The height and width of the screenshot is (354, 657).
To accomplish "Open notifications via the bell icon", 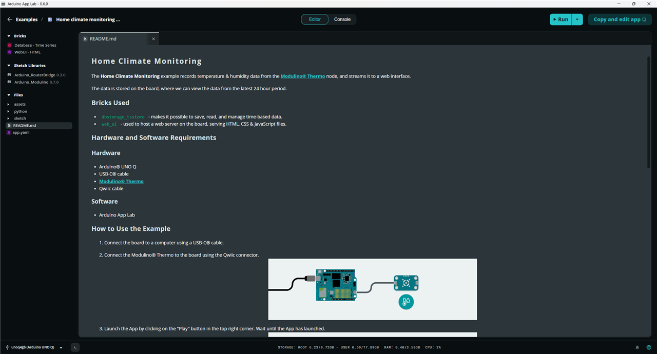I will coord(637,347).
